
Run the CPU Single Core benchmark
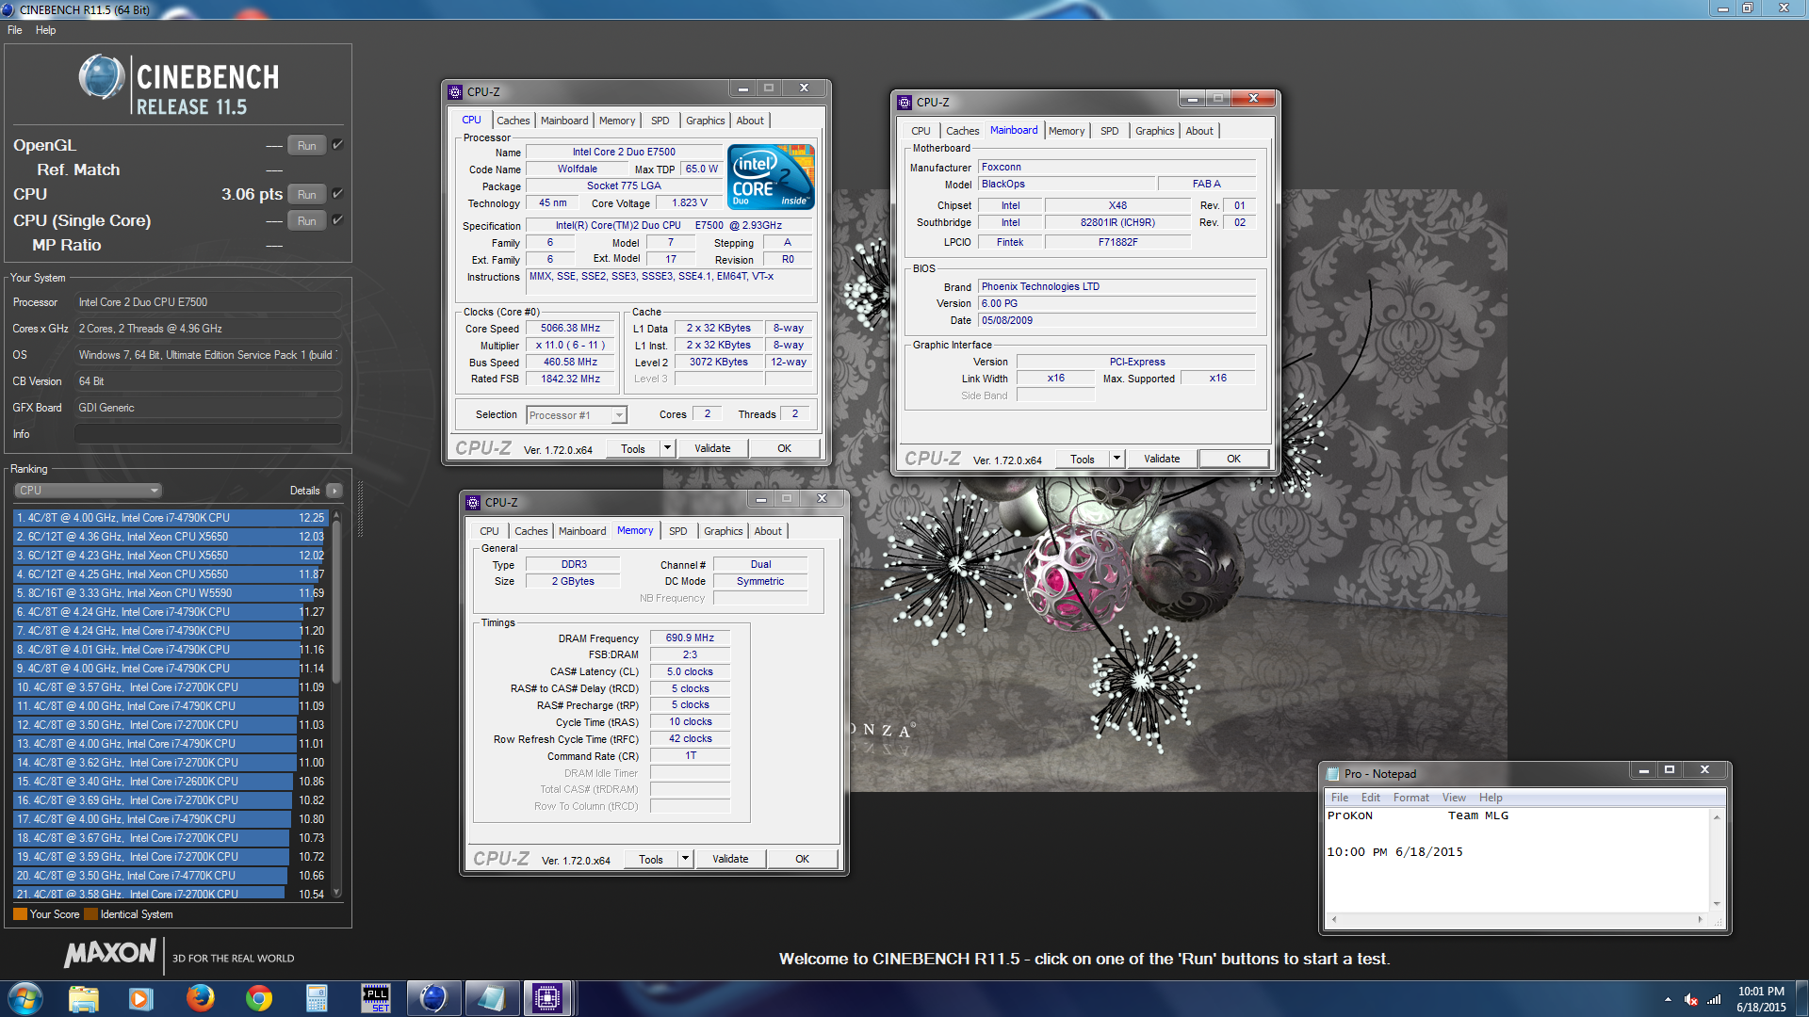click(x=307, y=220)
